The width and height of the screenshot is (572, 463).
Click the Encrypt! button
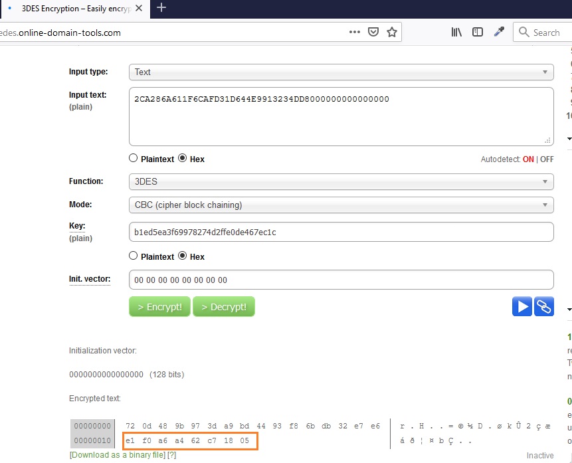pyautogui.click(x=160, y=306)
